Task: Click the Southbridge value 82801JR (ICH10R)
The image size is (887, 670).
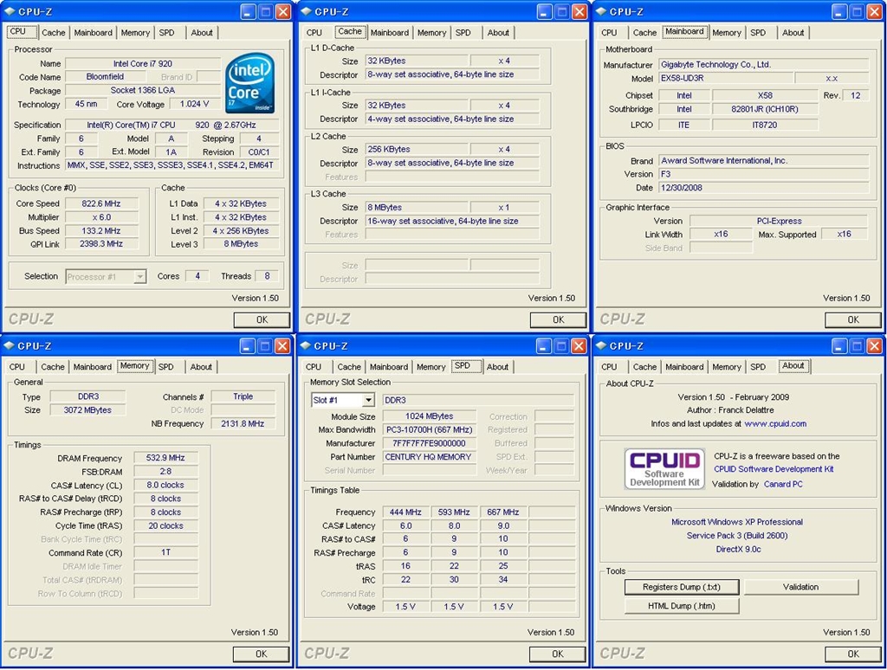Action: point(765,109)
